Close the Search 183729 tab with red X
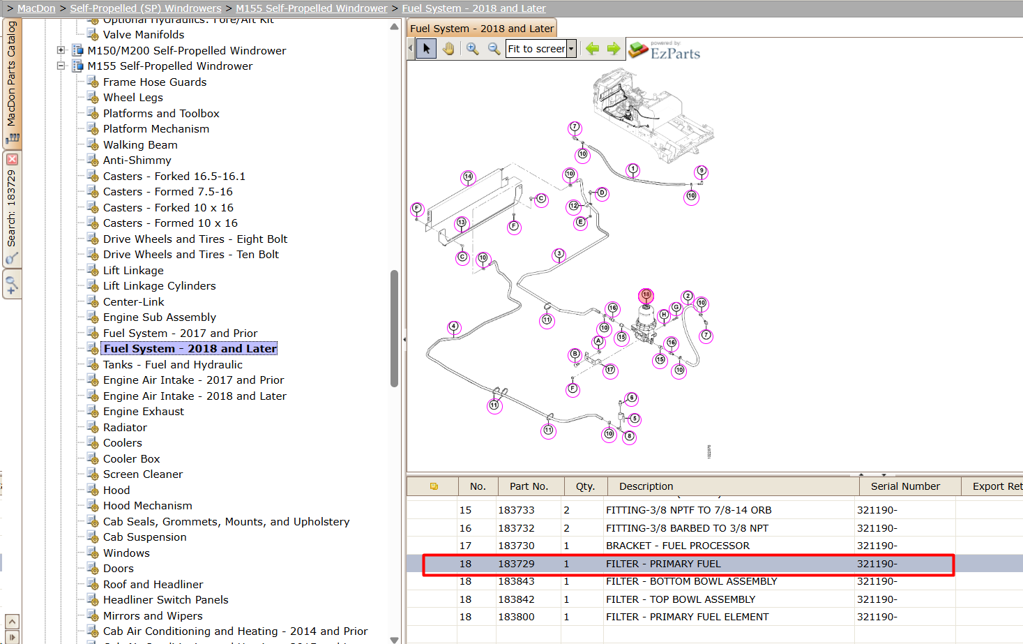 tap(12, 160)
